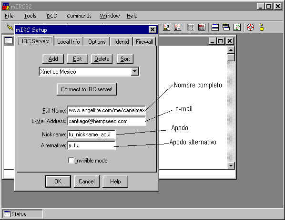
Task: Switch to the Firewall tab
Action: click(144, 42)
